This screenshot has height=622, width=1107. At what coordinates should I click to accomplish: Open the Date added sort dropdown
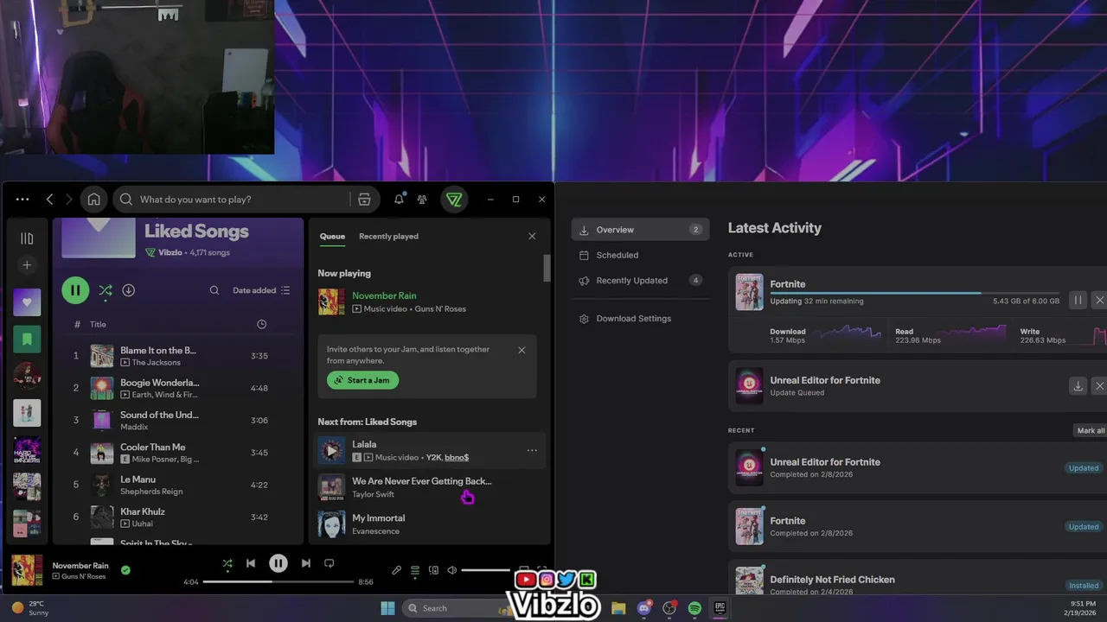pos(261,290)
